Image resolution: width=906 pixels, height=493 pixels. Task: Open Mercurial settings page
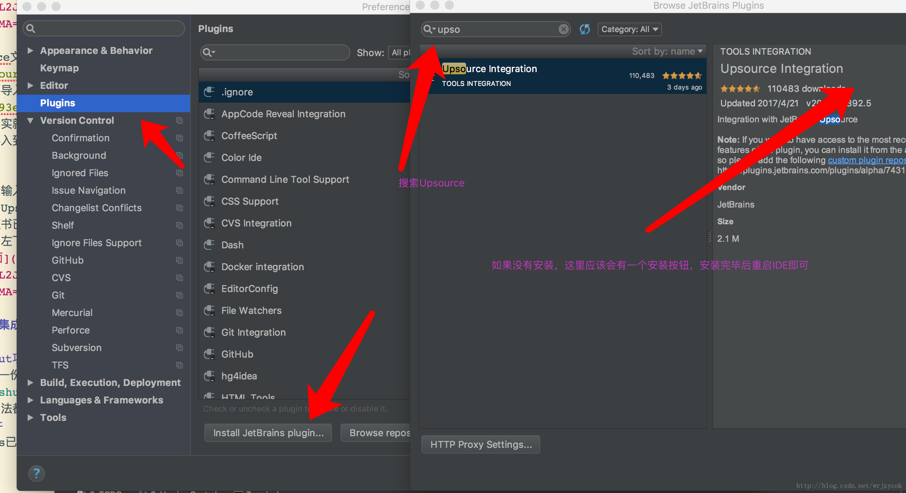point(72,313)
